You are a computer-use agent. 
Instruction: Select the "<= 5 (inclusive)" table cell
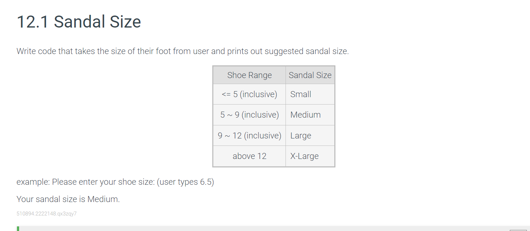[x=249, y=94]
